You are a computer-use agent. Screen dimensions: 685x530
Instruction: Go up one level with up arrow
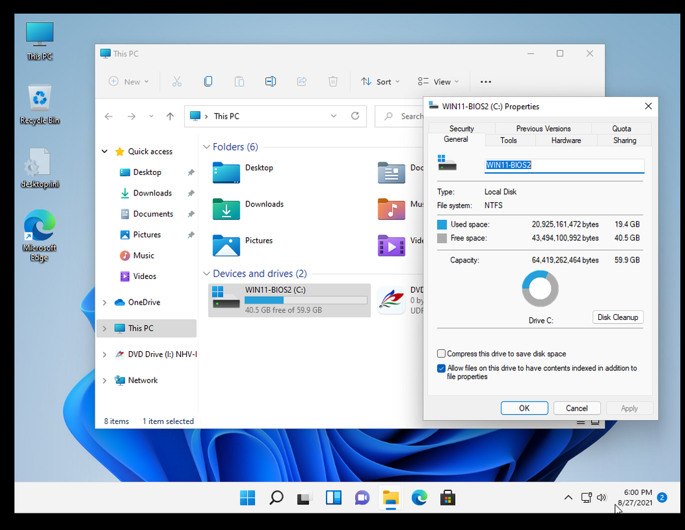point(170,116)
